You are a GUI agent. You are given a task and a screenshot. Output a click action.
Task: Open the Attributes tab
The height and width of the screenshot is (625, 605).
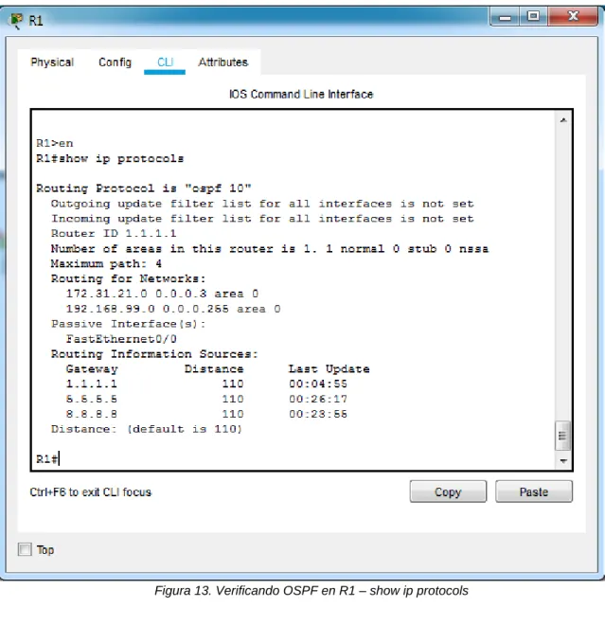pos(223,62)
